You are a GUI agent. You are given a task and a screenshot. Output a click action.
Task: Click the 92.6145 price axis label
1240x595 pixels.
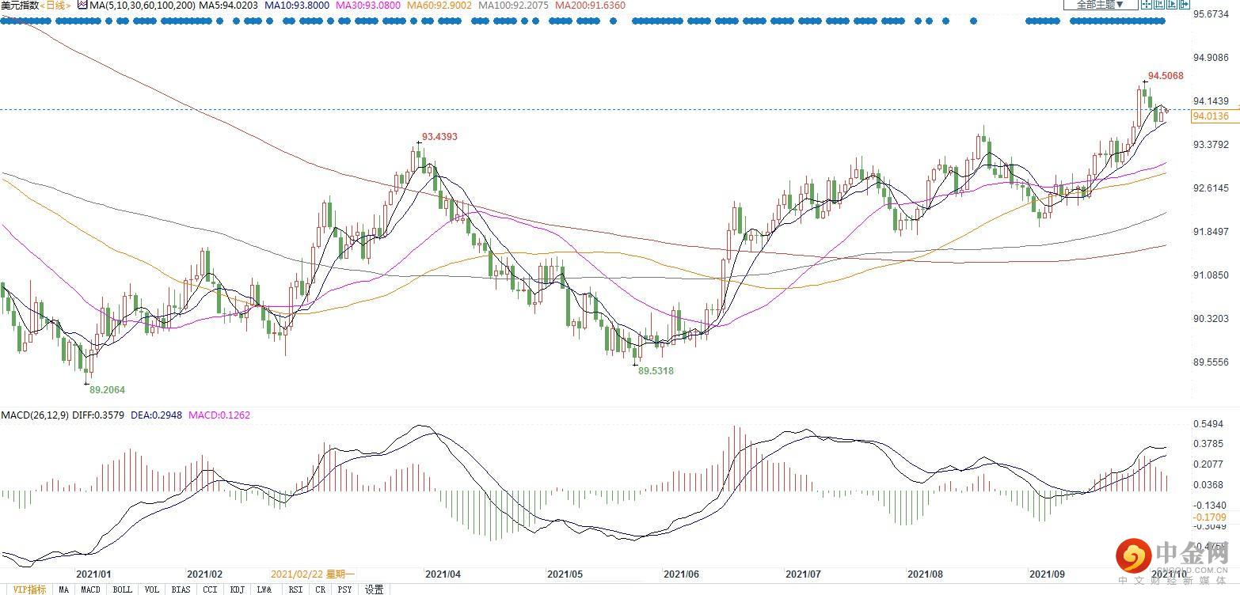pos(1211,188)
